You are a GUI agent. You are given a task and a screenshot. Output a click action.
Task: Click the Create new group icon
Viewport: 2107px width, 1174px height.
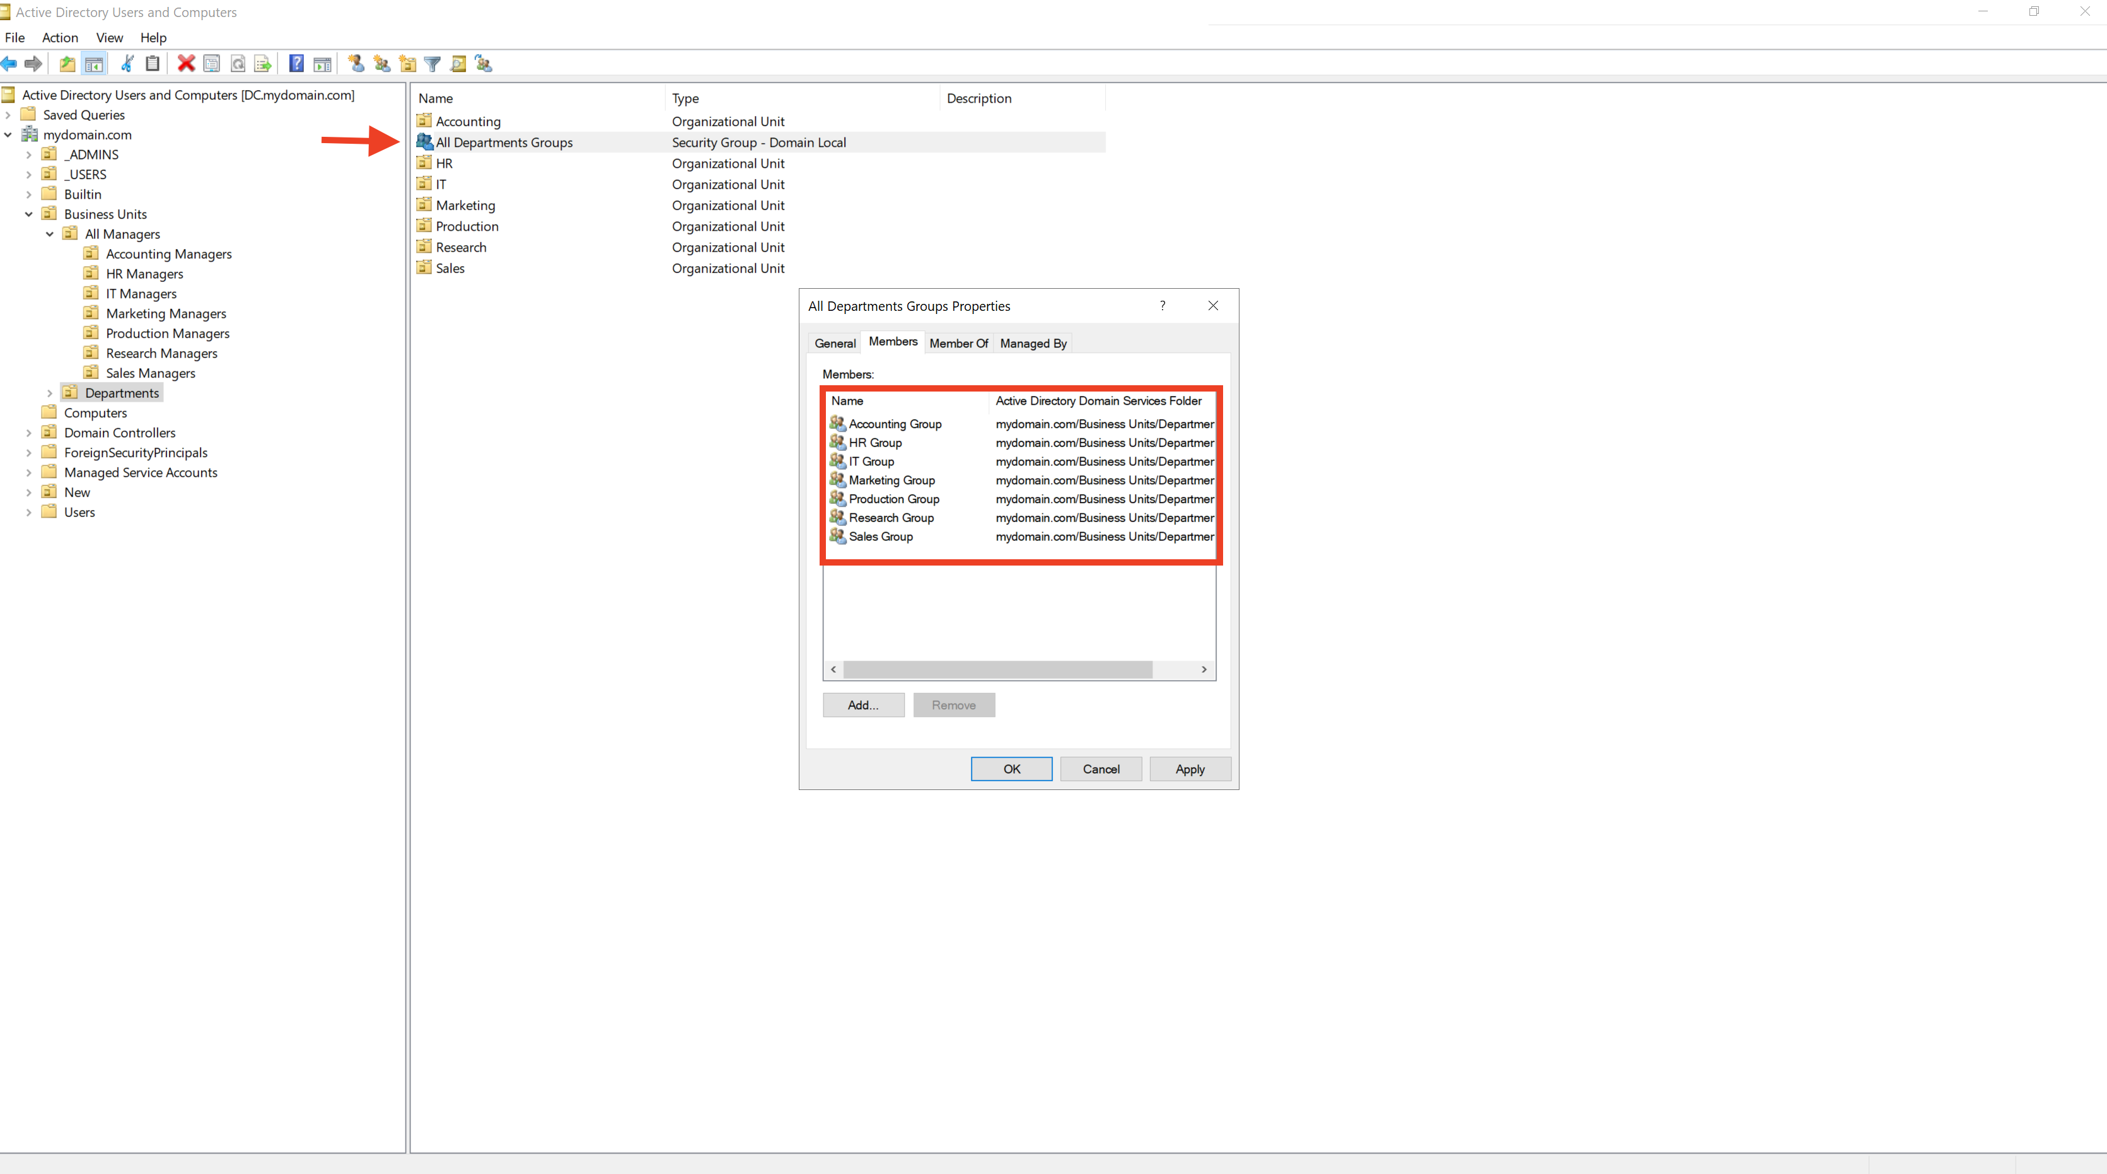(x=382, y=64)
